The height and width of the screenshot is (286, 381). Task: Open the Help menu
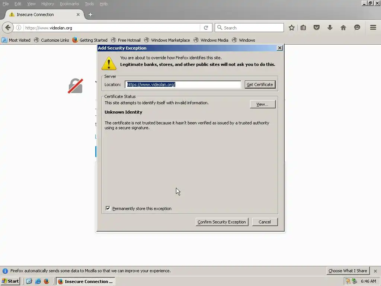click(104, 4)
